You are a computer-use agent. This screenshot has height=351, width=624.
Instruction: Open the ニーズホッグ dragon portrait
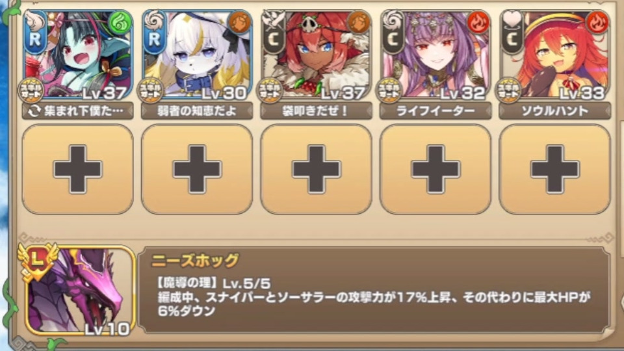pos(81,291)
